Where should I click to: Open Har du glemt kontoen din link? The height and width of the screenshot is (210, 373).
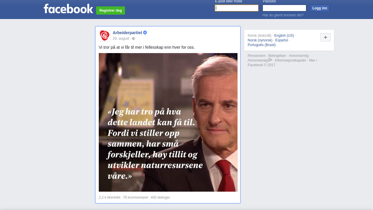click(x=283, y=15)
